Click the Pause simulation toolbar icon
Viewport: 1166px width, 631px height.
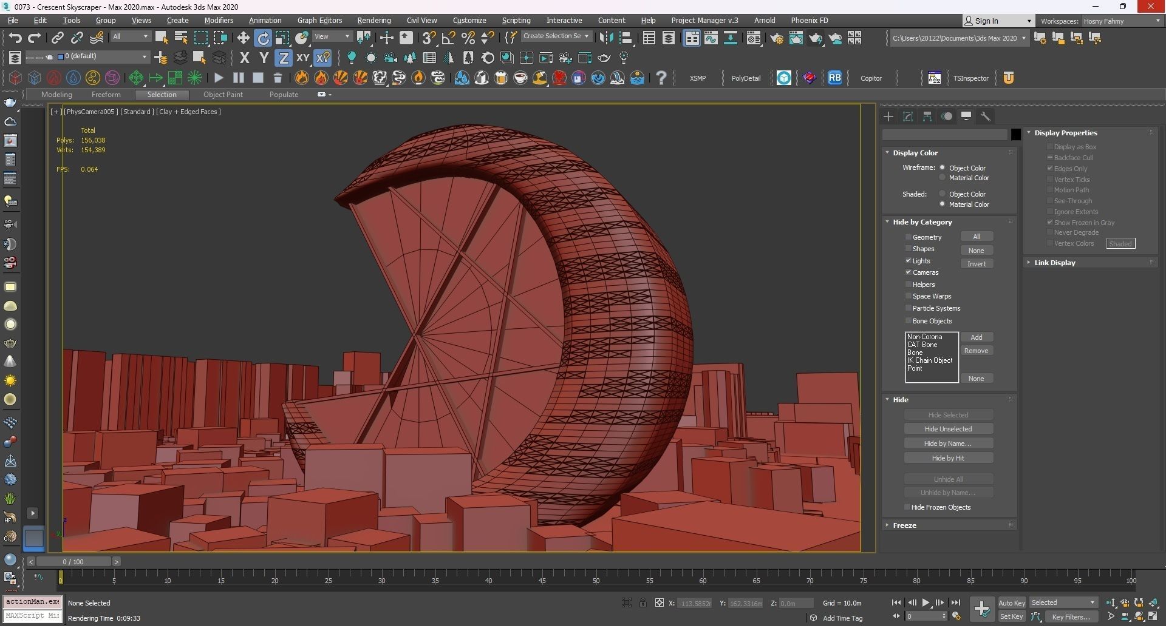238,78
